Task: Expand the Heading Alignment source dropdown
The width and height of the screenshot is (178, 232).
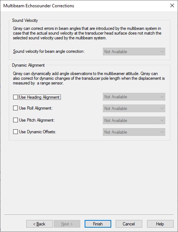Action: tap(134, 97)
